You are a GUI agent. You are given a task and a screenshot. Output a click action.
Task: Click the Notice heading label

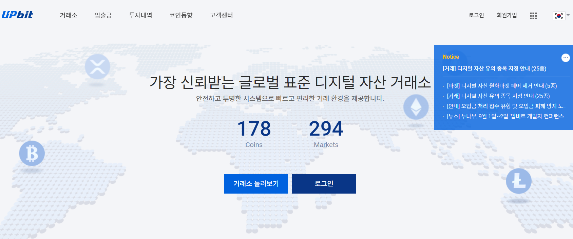[x=451, y=57]
